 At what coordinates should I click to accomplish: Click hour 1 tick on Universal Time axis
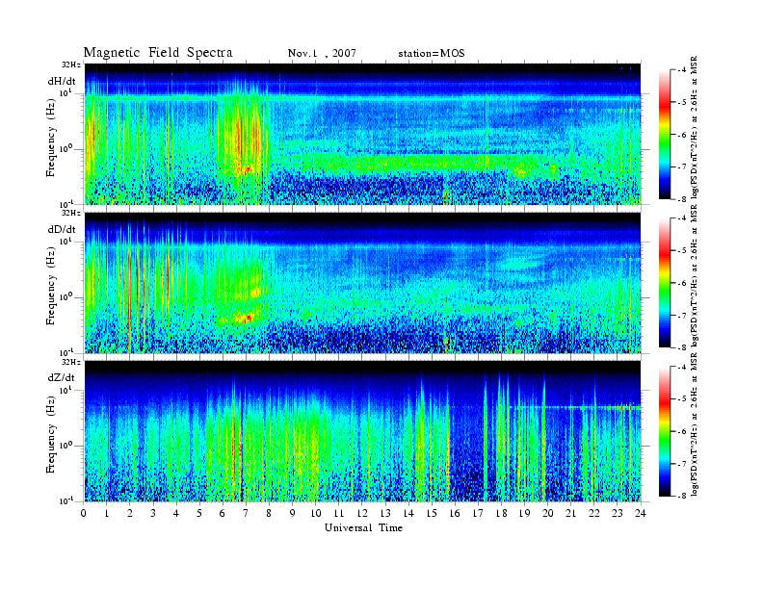107,514
